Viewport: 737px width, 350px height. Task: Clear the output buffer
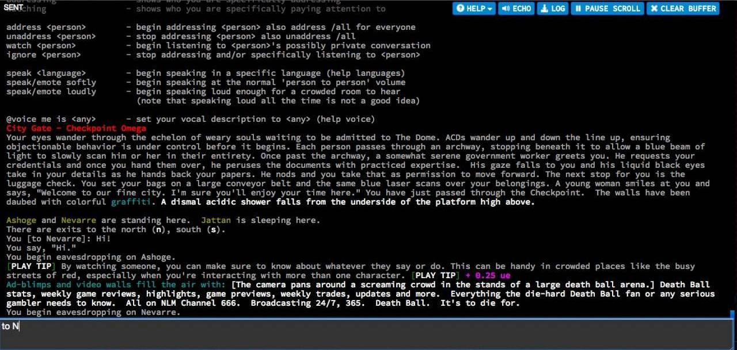683,8
